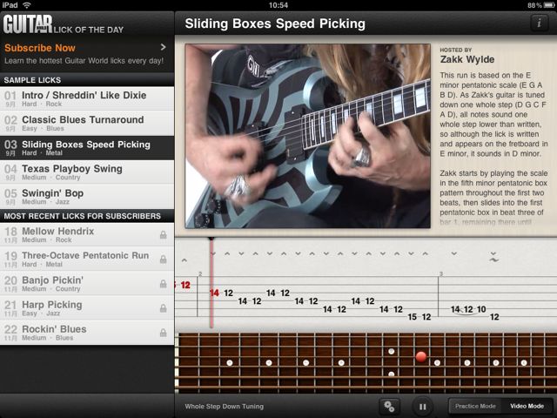Switch to Practice Mode

[x=475, y=406]
